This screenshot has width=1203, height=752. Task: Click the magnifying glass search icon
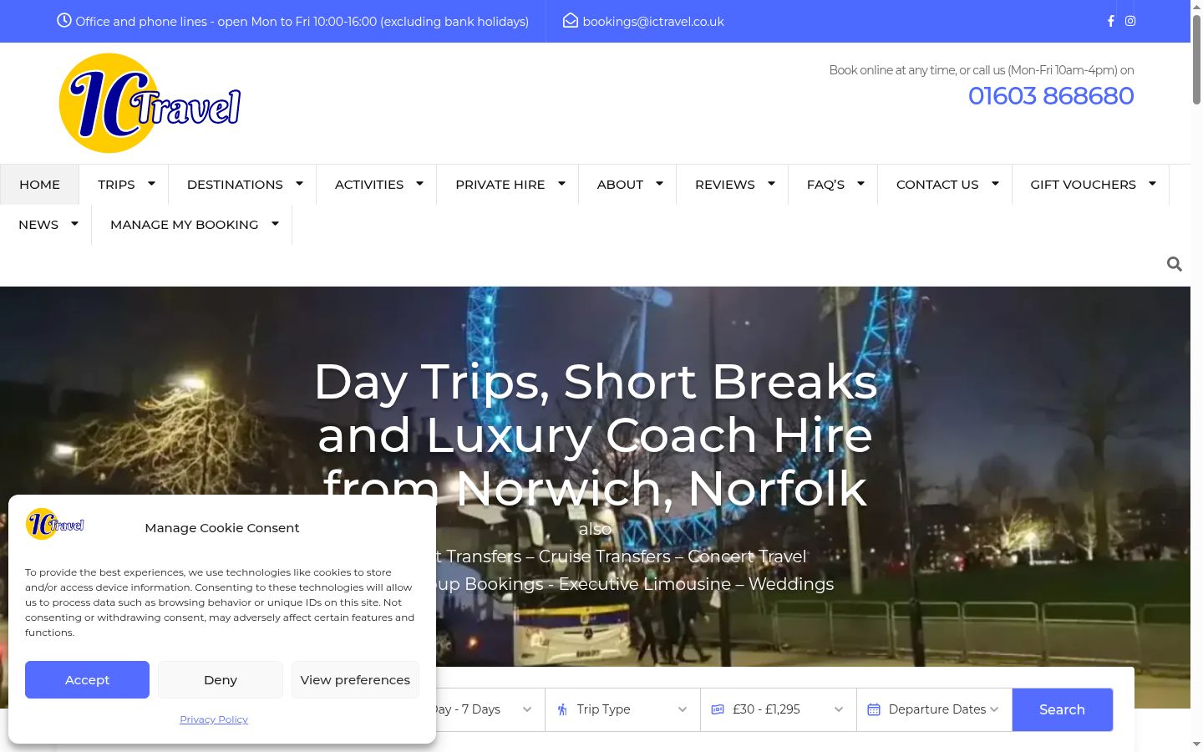1174,264
